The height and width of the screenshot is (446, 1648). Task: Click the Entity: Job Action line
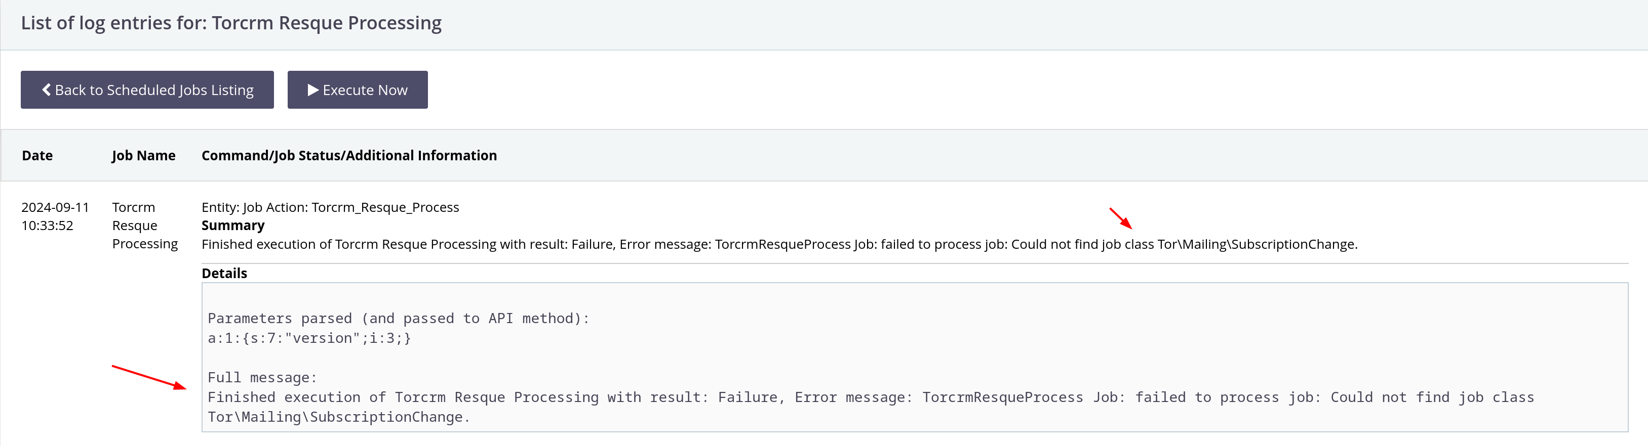click(x=330, y=207)
